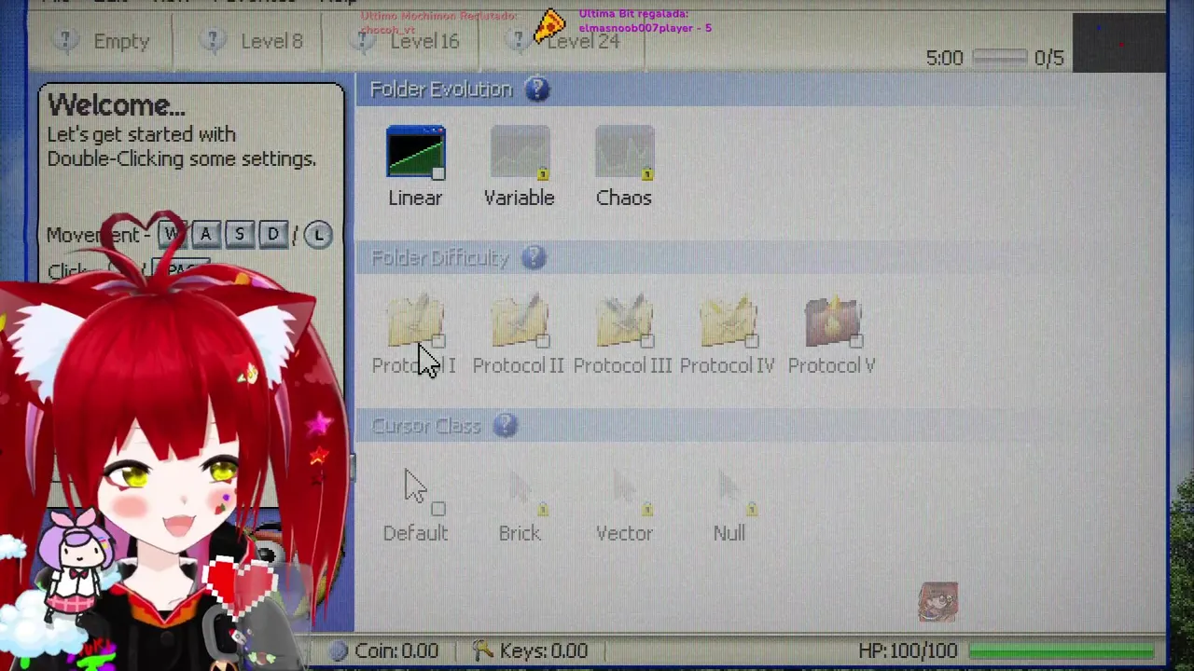Click the D movement key
The height and width of the screenshot is (671, 1194).
tap(273, 235)
